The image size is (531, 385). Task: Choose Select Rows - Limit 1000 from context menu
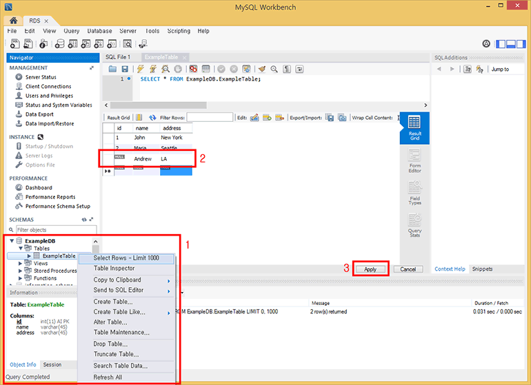point(126,258)
